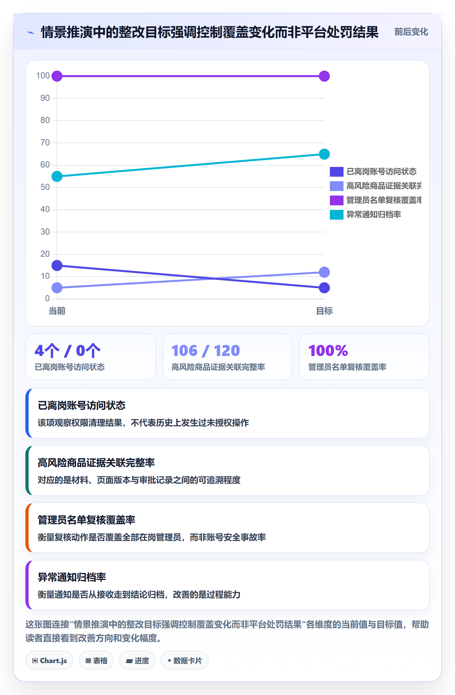This screenshot has height=695, width=455.
Task: Click the 进度 tag chip
Action: click(x=137, y=661)
